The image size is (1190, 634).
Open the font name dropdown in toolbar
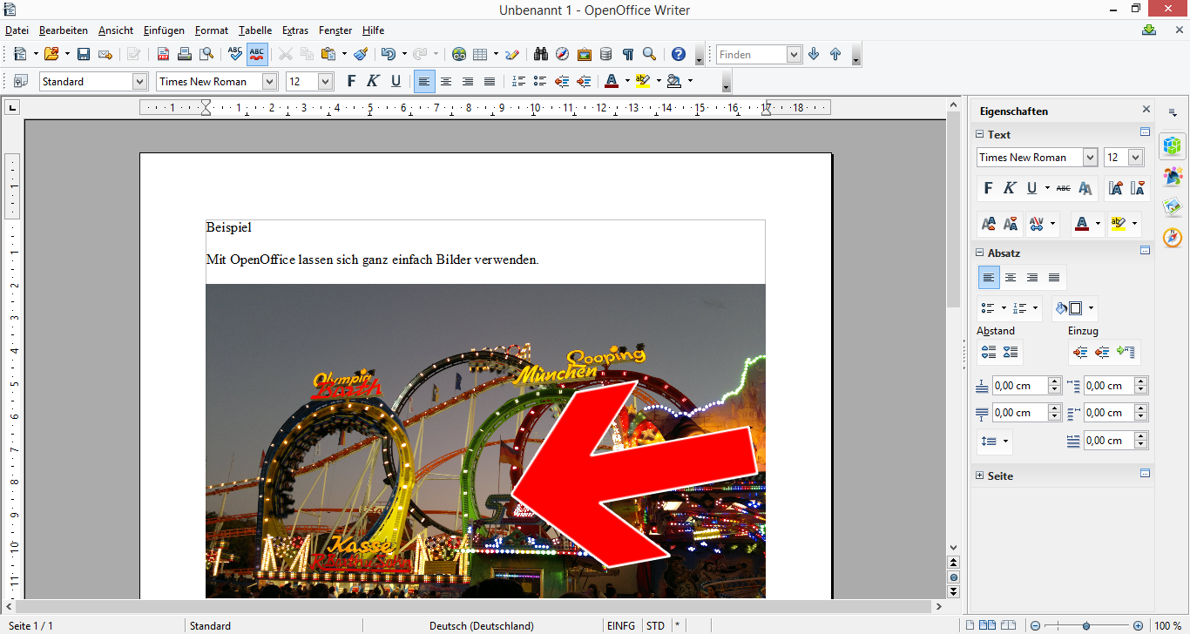(x=269, y=81)
